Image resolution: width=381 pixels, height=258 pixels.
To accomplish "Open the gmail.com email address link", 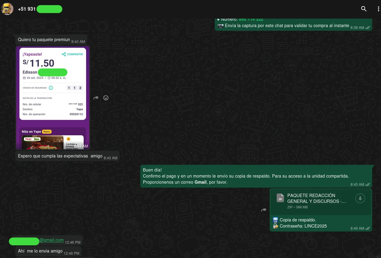I will (x=51, y=240).
